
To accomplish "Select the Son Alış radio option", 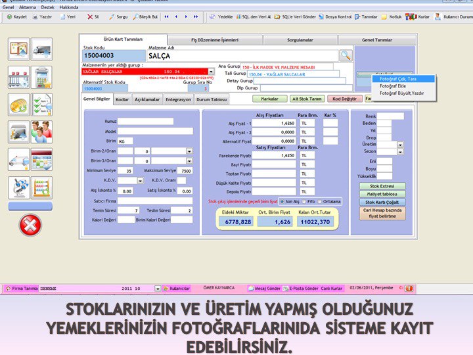I will 282,202.
